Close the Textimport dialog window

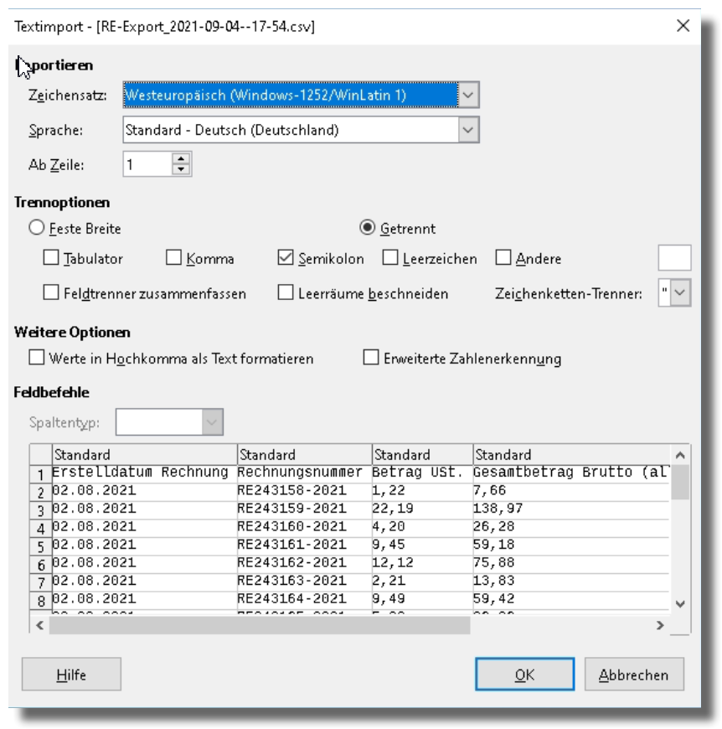[x=683, y=26]
